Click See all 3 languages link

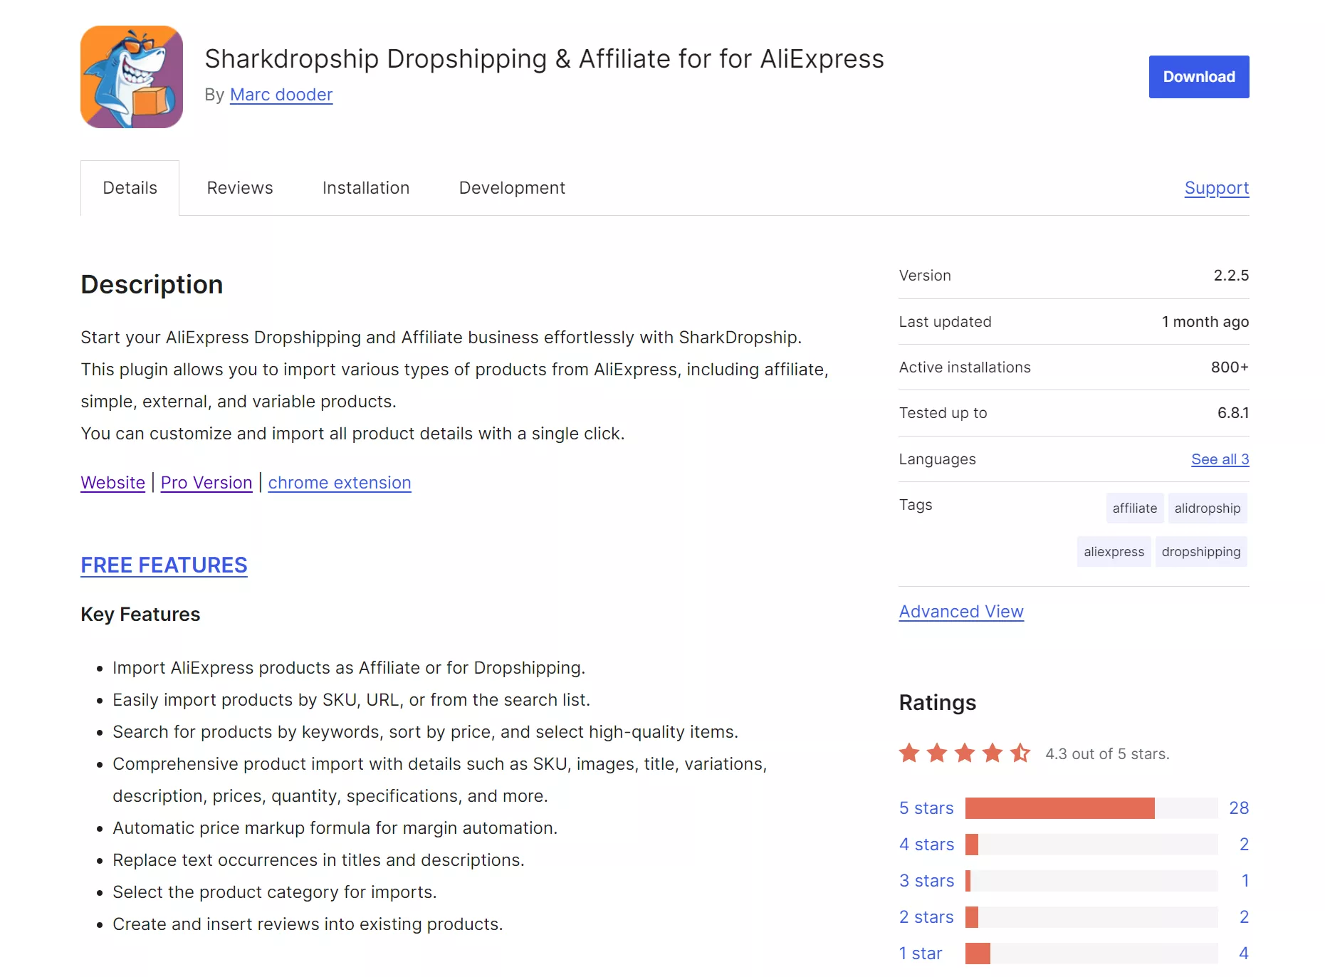(1220, 459)
